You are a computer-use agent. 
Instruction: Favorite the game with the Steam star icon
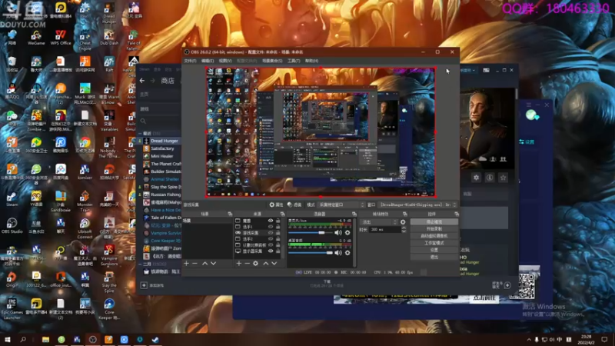504,178
